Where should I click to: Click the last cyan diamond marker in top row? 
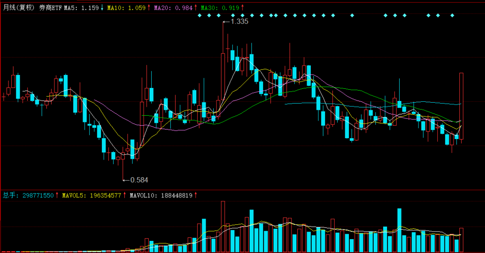click(x=452, y=15)
